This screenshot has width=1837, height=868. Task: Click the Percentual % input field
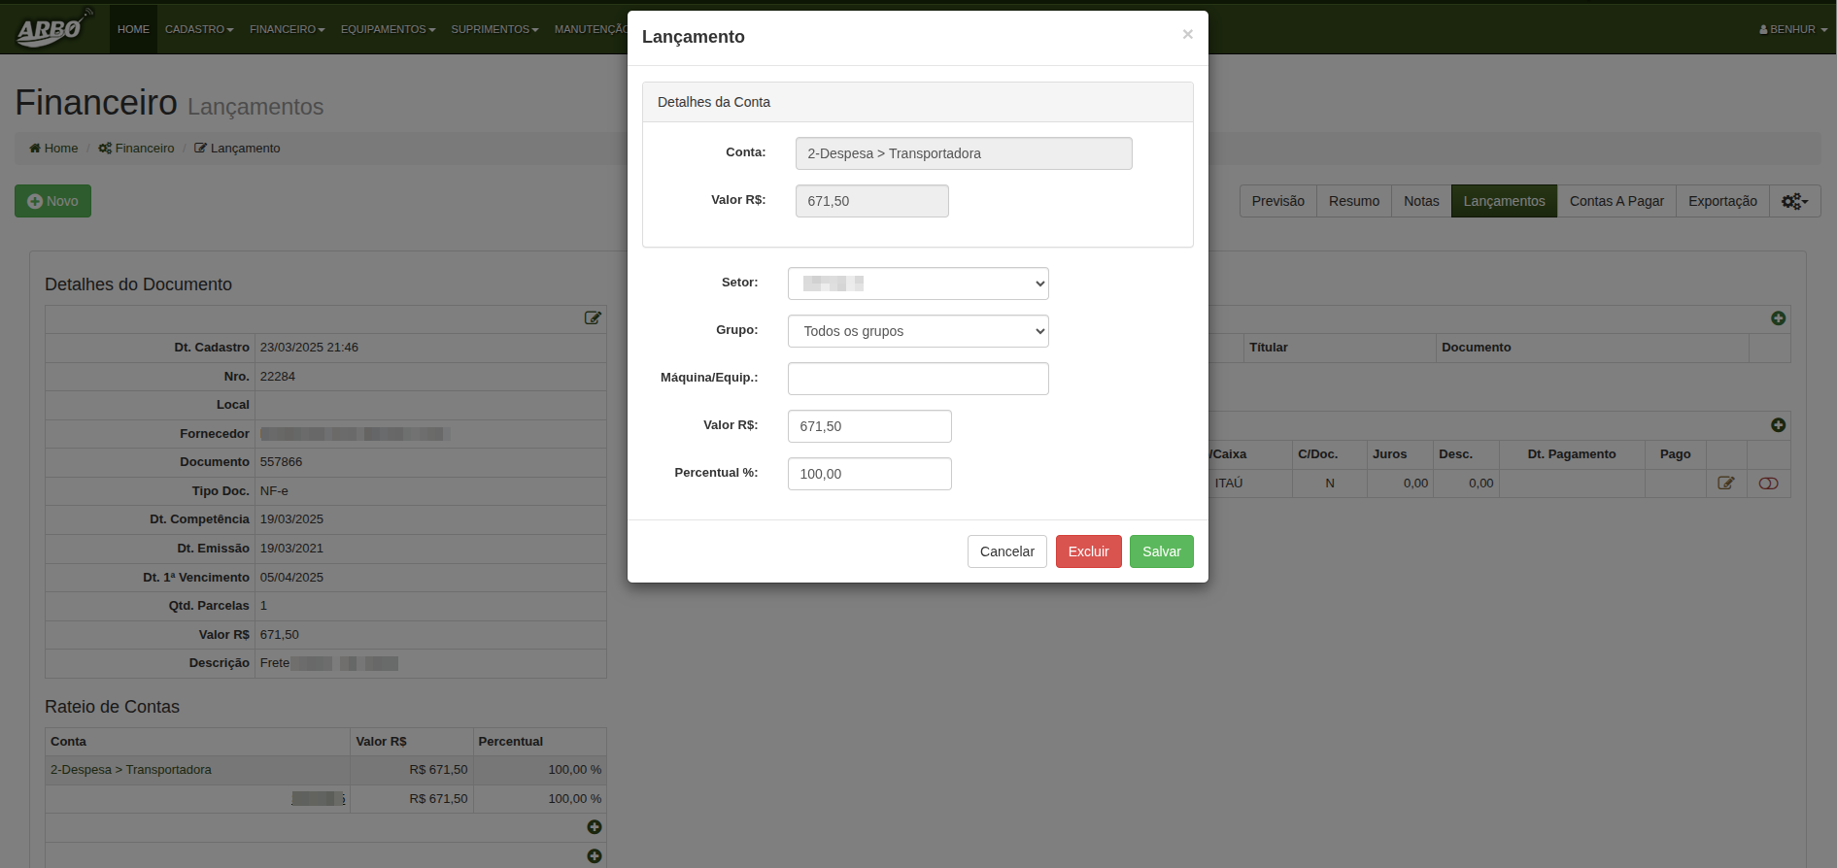(868, 474)
